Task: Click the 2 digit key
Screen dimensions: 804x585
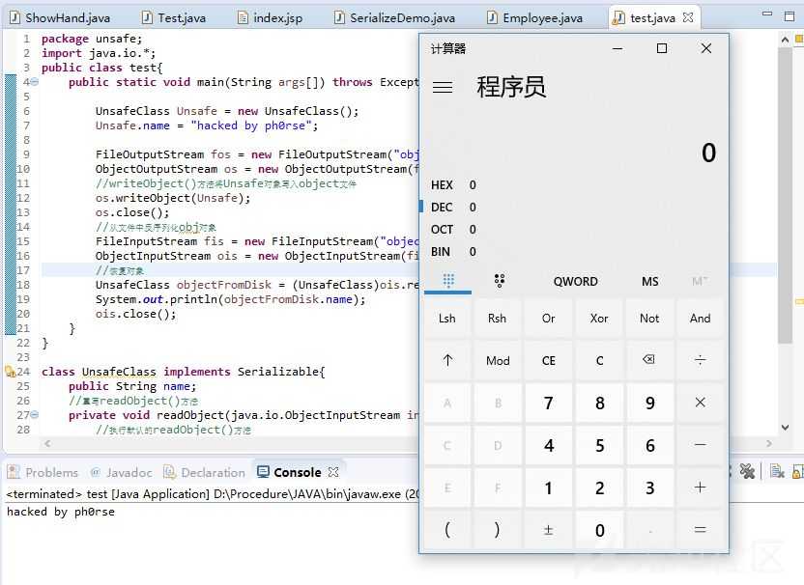Action: 599,487
